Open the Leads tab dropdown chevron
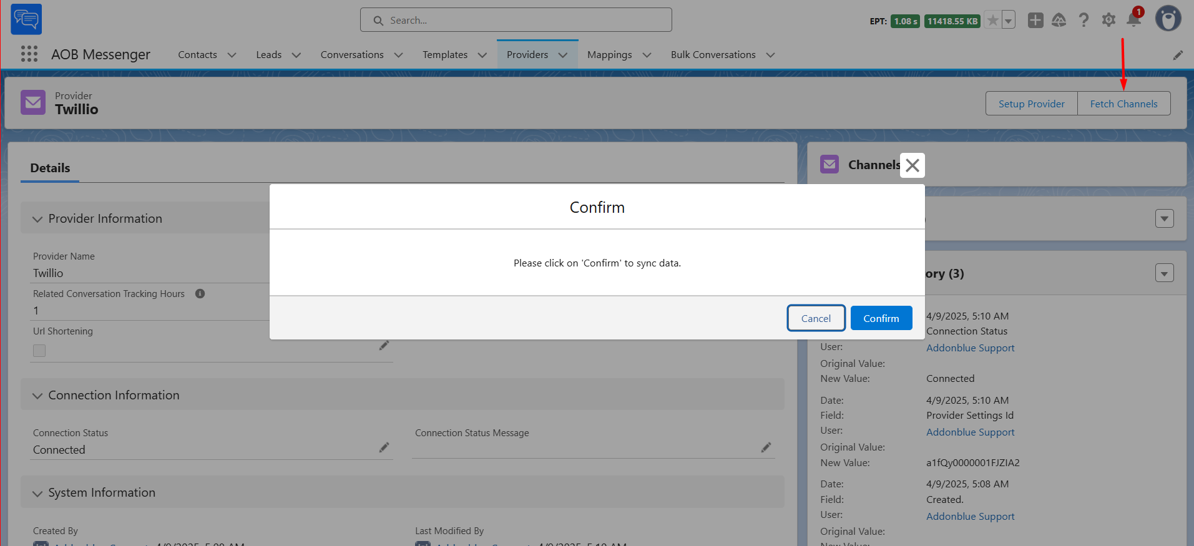The height and width of the screenshot is (546, 1194). (296, 55)
